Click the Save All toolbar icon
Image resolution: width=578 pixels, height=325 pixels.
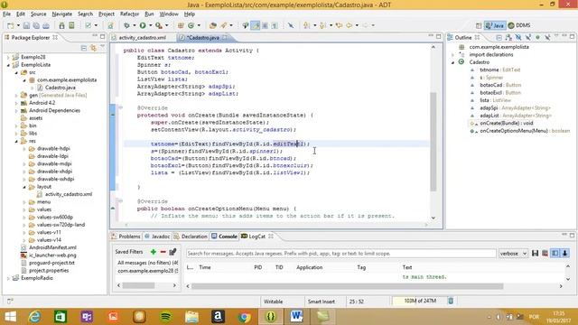tap(36, 25)
